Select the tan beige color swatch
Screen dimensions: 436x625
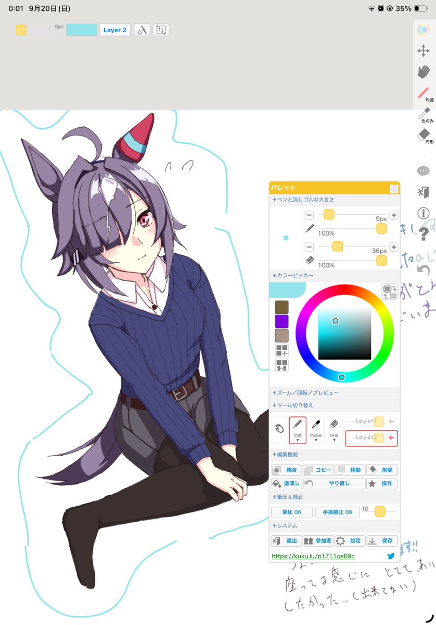tap(281, 336)
